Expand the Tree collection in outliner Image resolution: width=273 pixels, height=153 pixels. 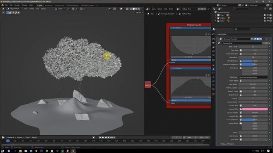[x=215, y=15]
